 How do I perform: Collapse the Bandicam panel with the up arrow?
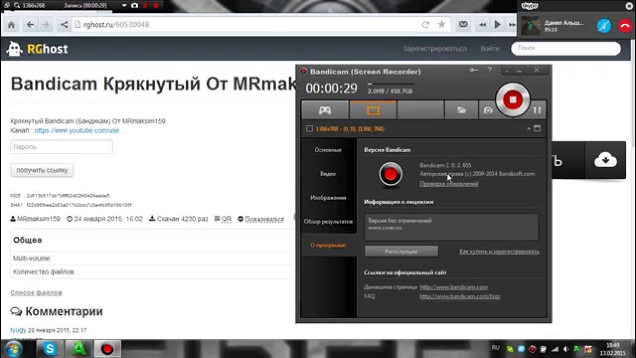point(529,129)
